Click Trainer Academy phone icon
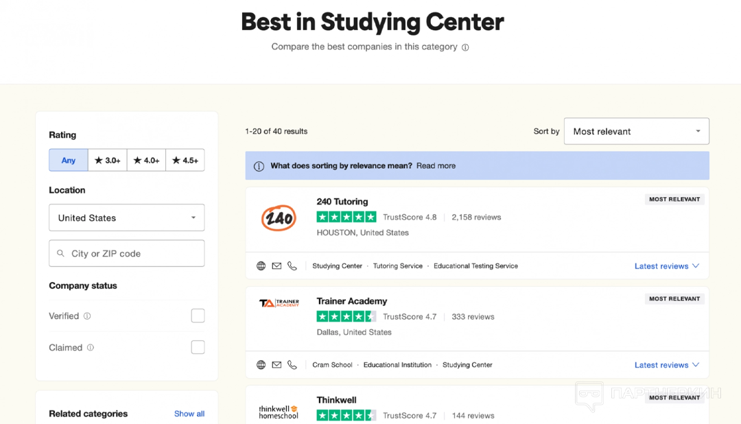This screenshot has height=424, width=741. 292,365
